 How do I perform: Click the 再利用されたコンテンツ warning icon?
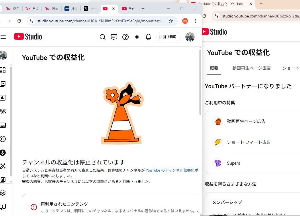pos(34,207)
